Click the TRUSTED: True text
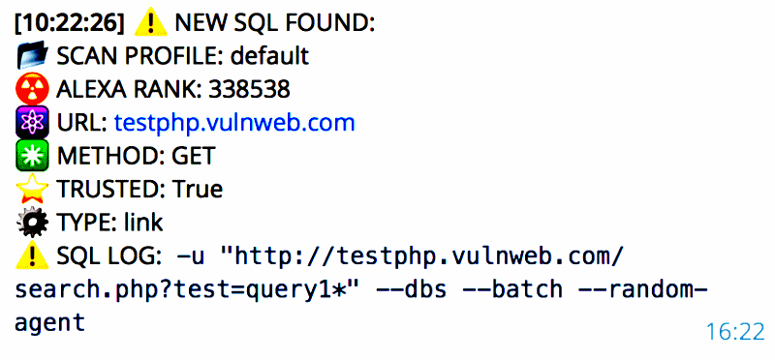Viewport: 775px width, 360px height. pos(139,189)
